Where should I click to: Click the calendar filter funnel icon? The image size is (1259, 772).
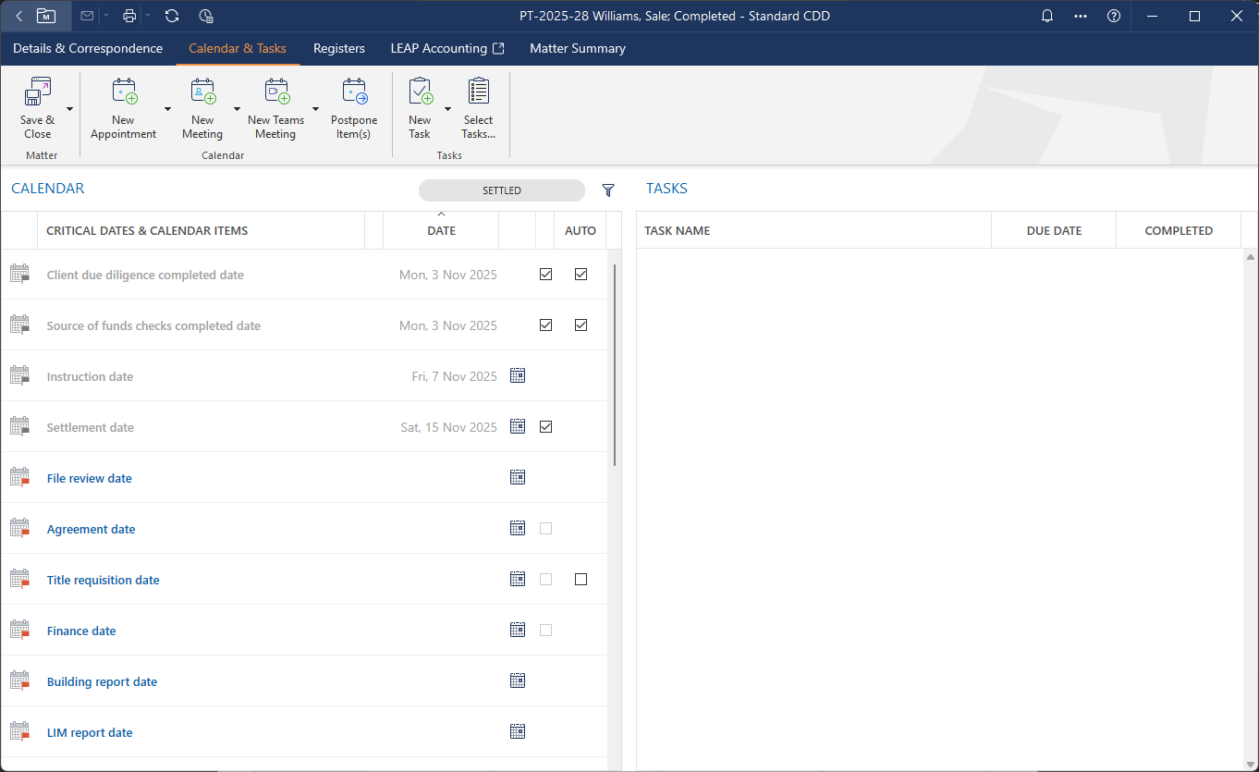[x=608, y=190]
